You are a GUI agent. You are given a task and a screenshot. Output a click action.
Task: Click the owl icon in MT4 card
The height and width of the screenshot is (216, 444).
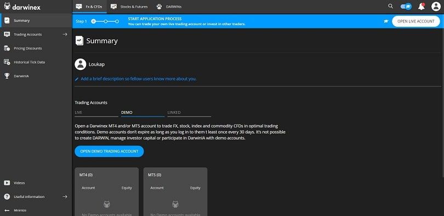[x=107, y=204]
